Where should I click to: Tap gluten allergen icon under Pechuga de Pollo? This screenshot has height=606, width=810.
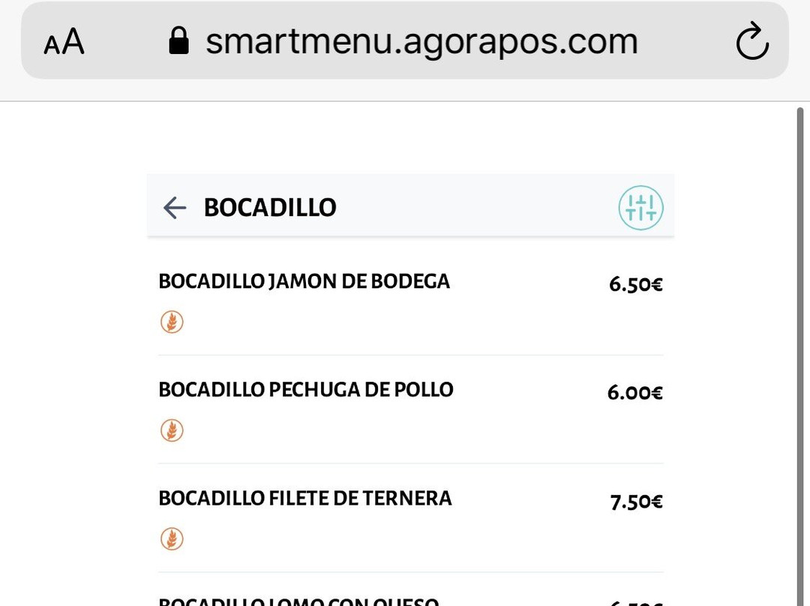tap(172, 430)
